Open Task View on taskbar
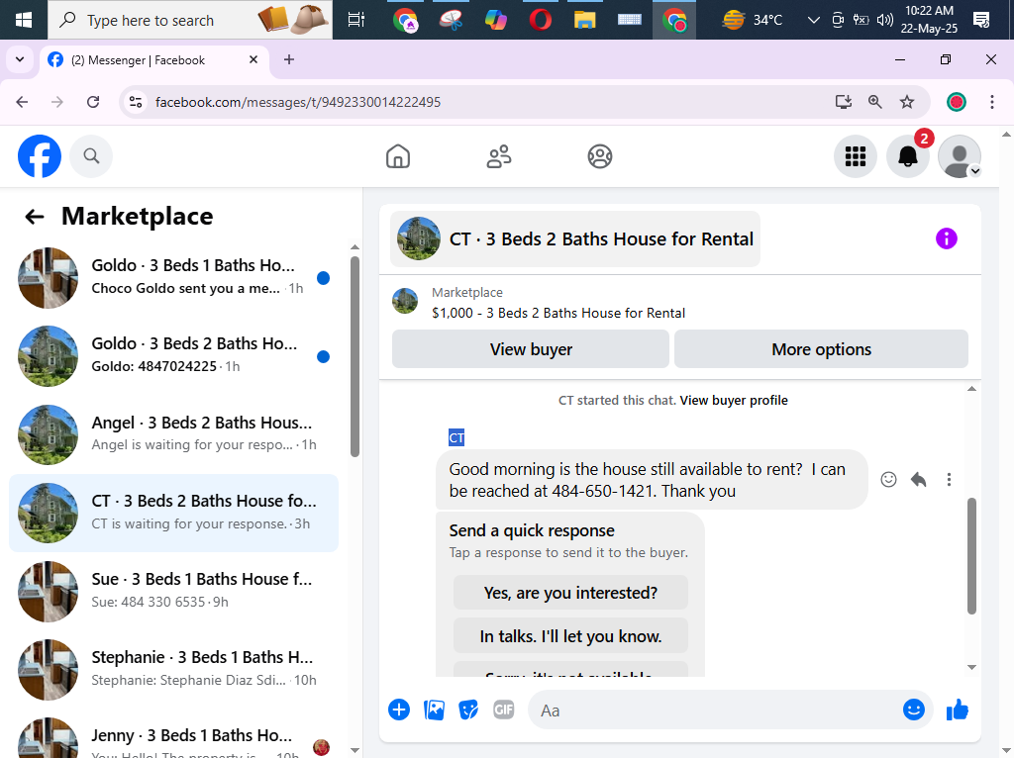Screen dimensions: 1014x758 pyautogui.click(x=356, y=20)
